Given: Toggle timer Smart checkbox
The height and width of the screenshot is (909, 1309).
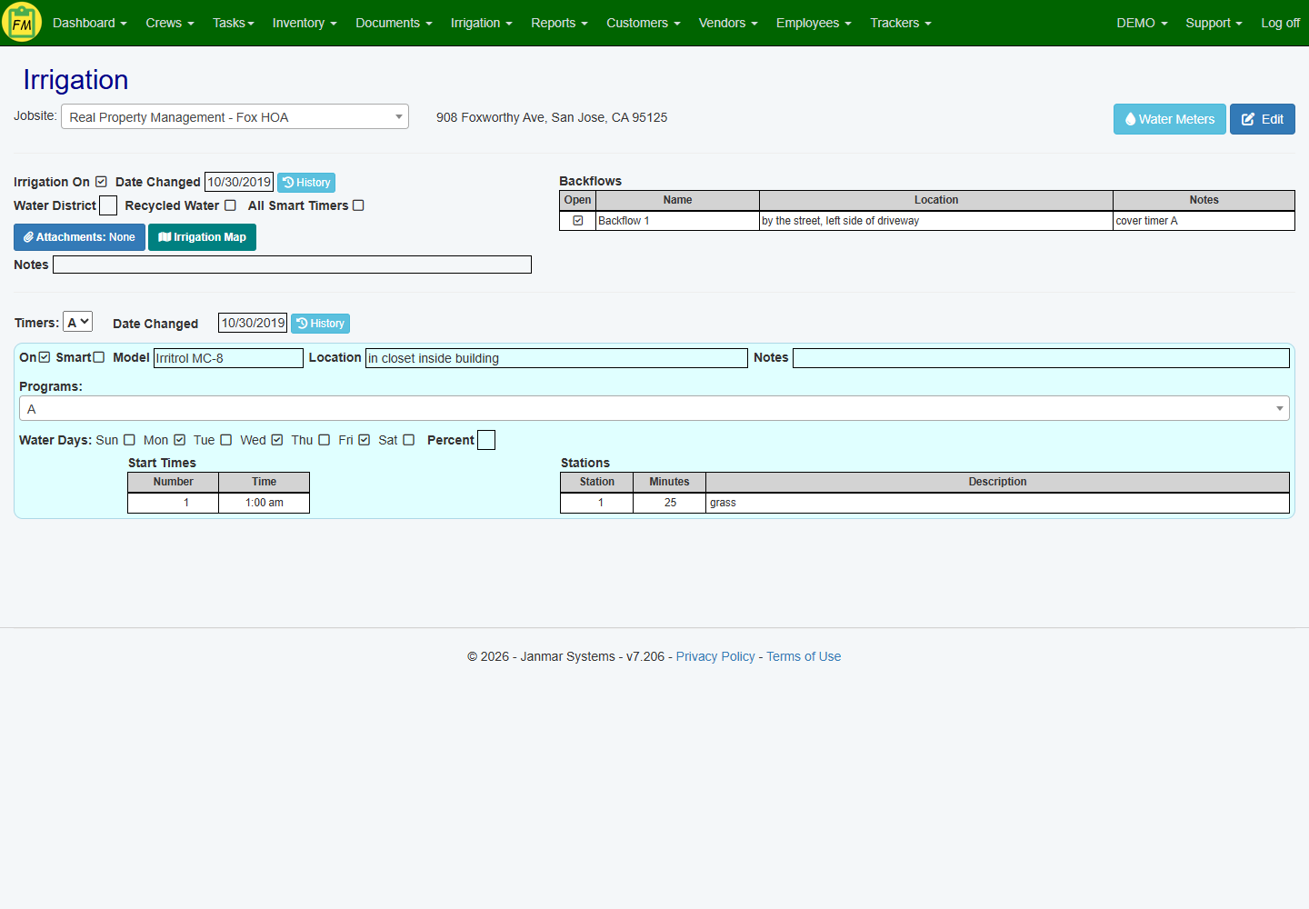Looking at the screenshot, I should [99, 357].
